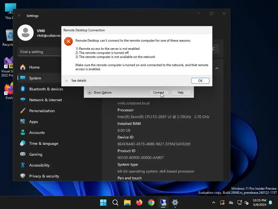Image resolution: width=278 pixels, height=209 pixels.
Task: Click the network tray icon
Action: (239, 202)
